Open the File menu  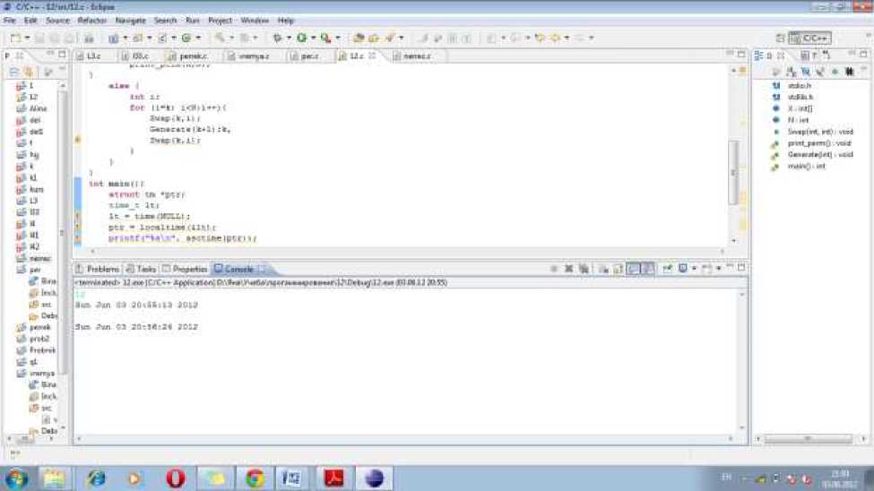[10, 21]
